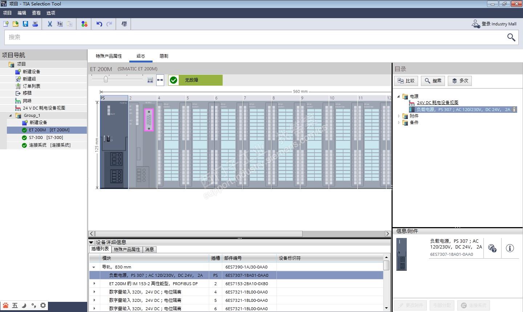Open the 项目 menu
523x312 pixels.
coord(7,13)
